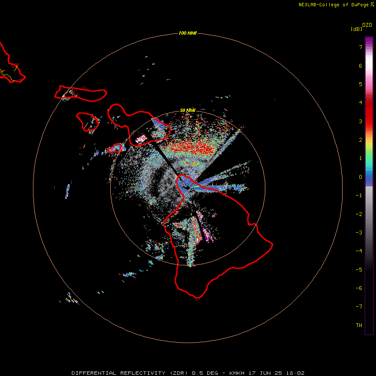The width and height of the screenshot is (376, 376).
Task: Click the [dB] unit label
Action: click(357, 29)
